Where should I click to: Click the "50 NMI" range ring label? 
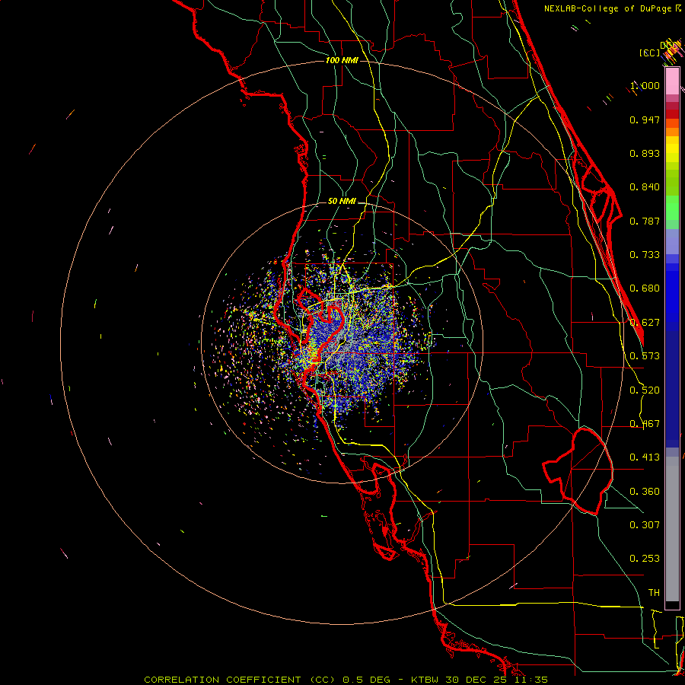(342, 202)
